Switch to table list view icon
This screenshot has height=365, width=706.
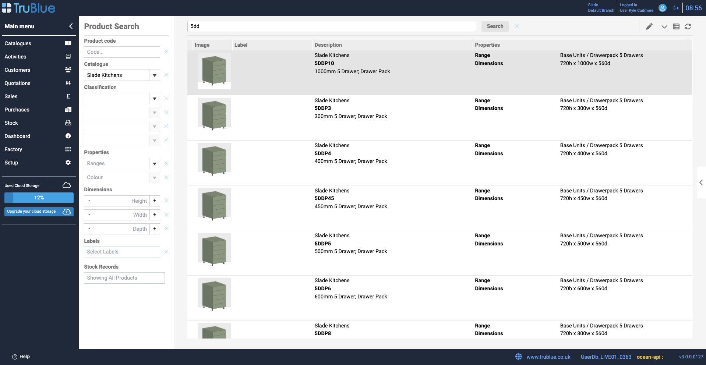point(676,26)
